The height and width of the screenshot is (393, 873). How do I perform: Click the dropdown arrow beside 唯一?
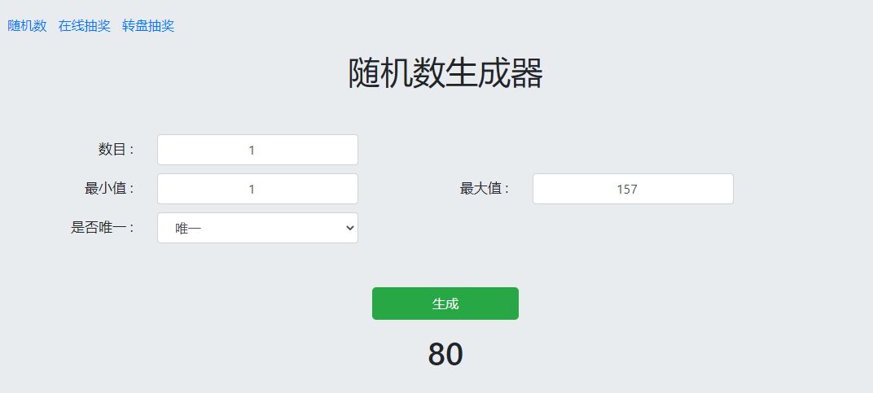pos(350,229)
